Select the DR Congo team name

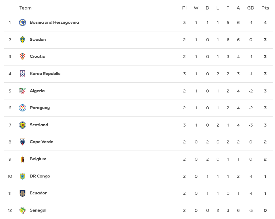pyautogui.click(x=40, y=176)
